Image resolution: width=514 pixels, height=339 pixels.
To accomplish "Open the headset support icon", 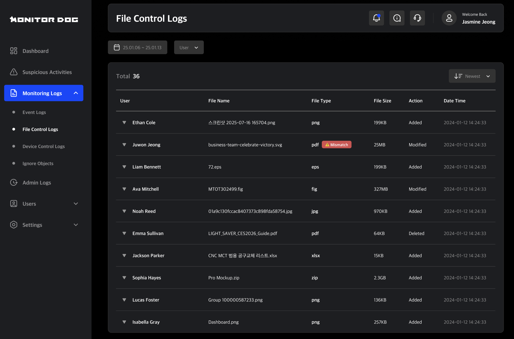I will tap(417, 18).
